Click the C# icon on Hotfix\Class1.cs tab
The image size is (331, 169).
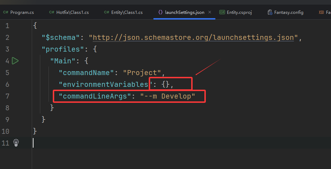(x=52, y=12)
